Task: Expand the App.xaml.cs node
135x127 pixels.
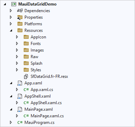Action: (17, 90)
